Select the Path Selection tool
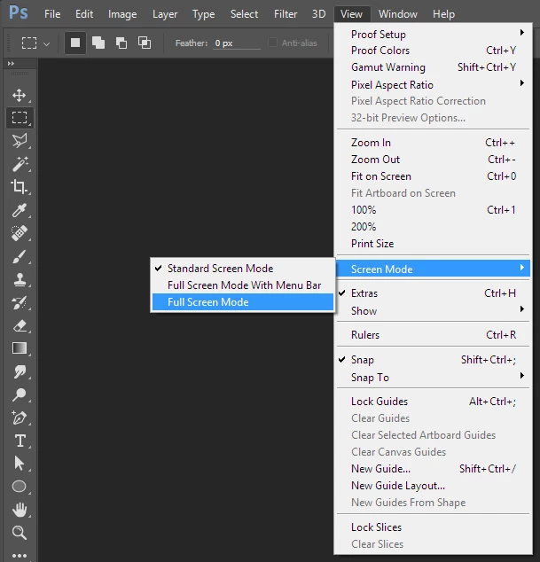Viewport: 540px width, 562px height. [x=20, y=464]
